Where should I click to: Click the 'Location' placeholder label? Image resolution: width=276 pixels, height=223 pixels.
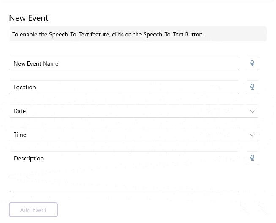(x=25, y=88)
